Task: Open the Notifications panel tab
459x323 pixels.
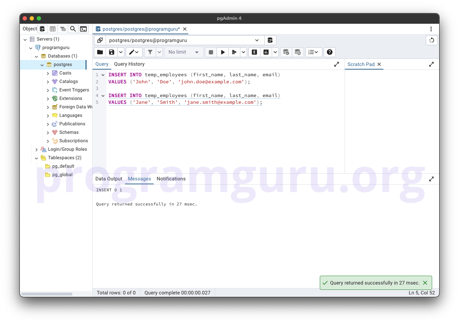Action: tap(171, 179)
